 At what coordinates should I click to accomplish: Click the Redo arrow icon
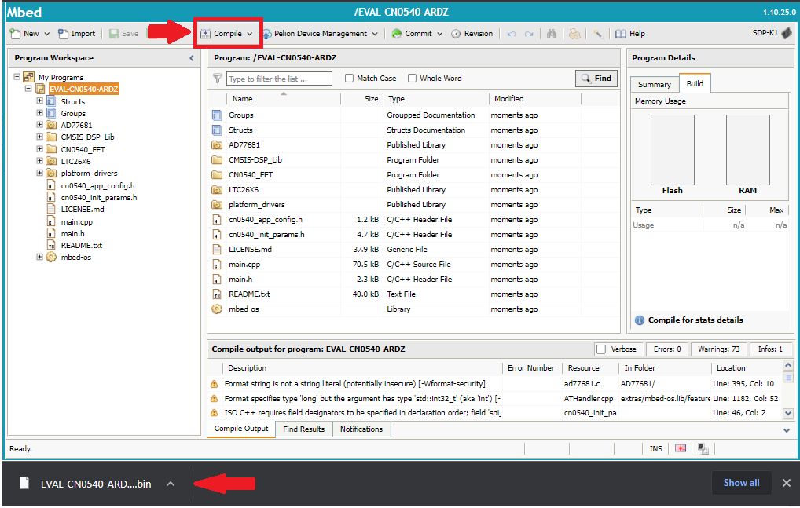[x=529, y=34]
